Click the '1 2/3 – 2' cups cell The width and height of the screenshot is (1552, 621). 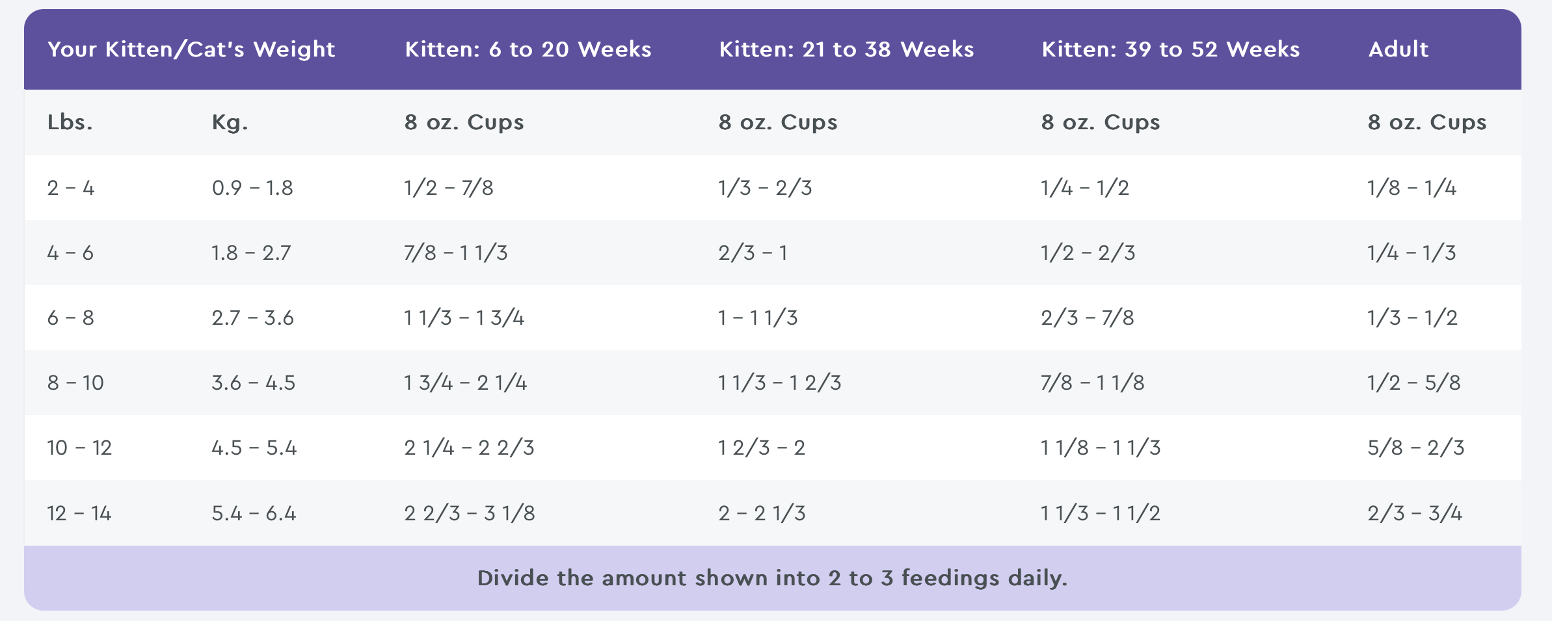[762, 448]
